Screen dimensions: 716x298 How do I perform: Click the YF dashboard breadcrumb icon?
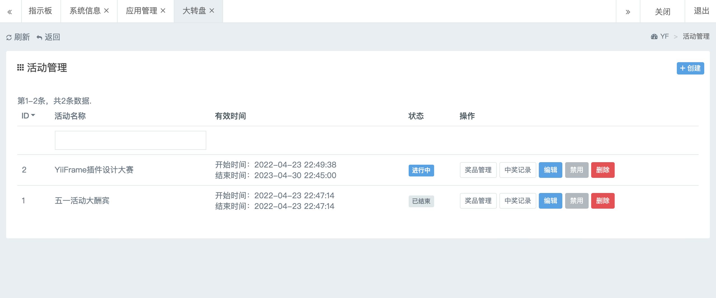click(654, 37)
